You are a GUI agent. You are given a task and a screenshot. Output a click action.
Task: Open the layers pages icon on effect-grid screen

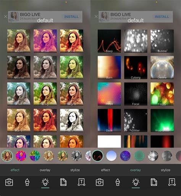pyautogui.click(x=63, y=182)
